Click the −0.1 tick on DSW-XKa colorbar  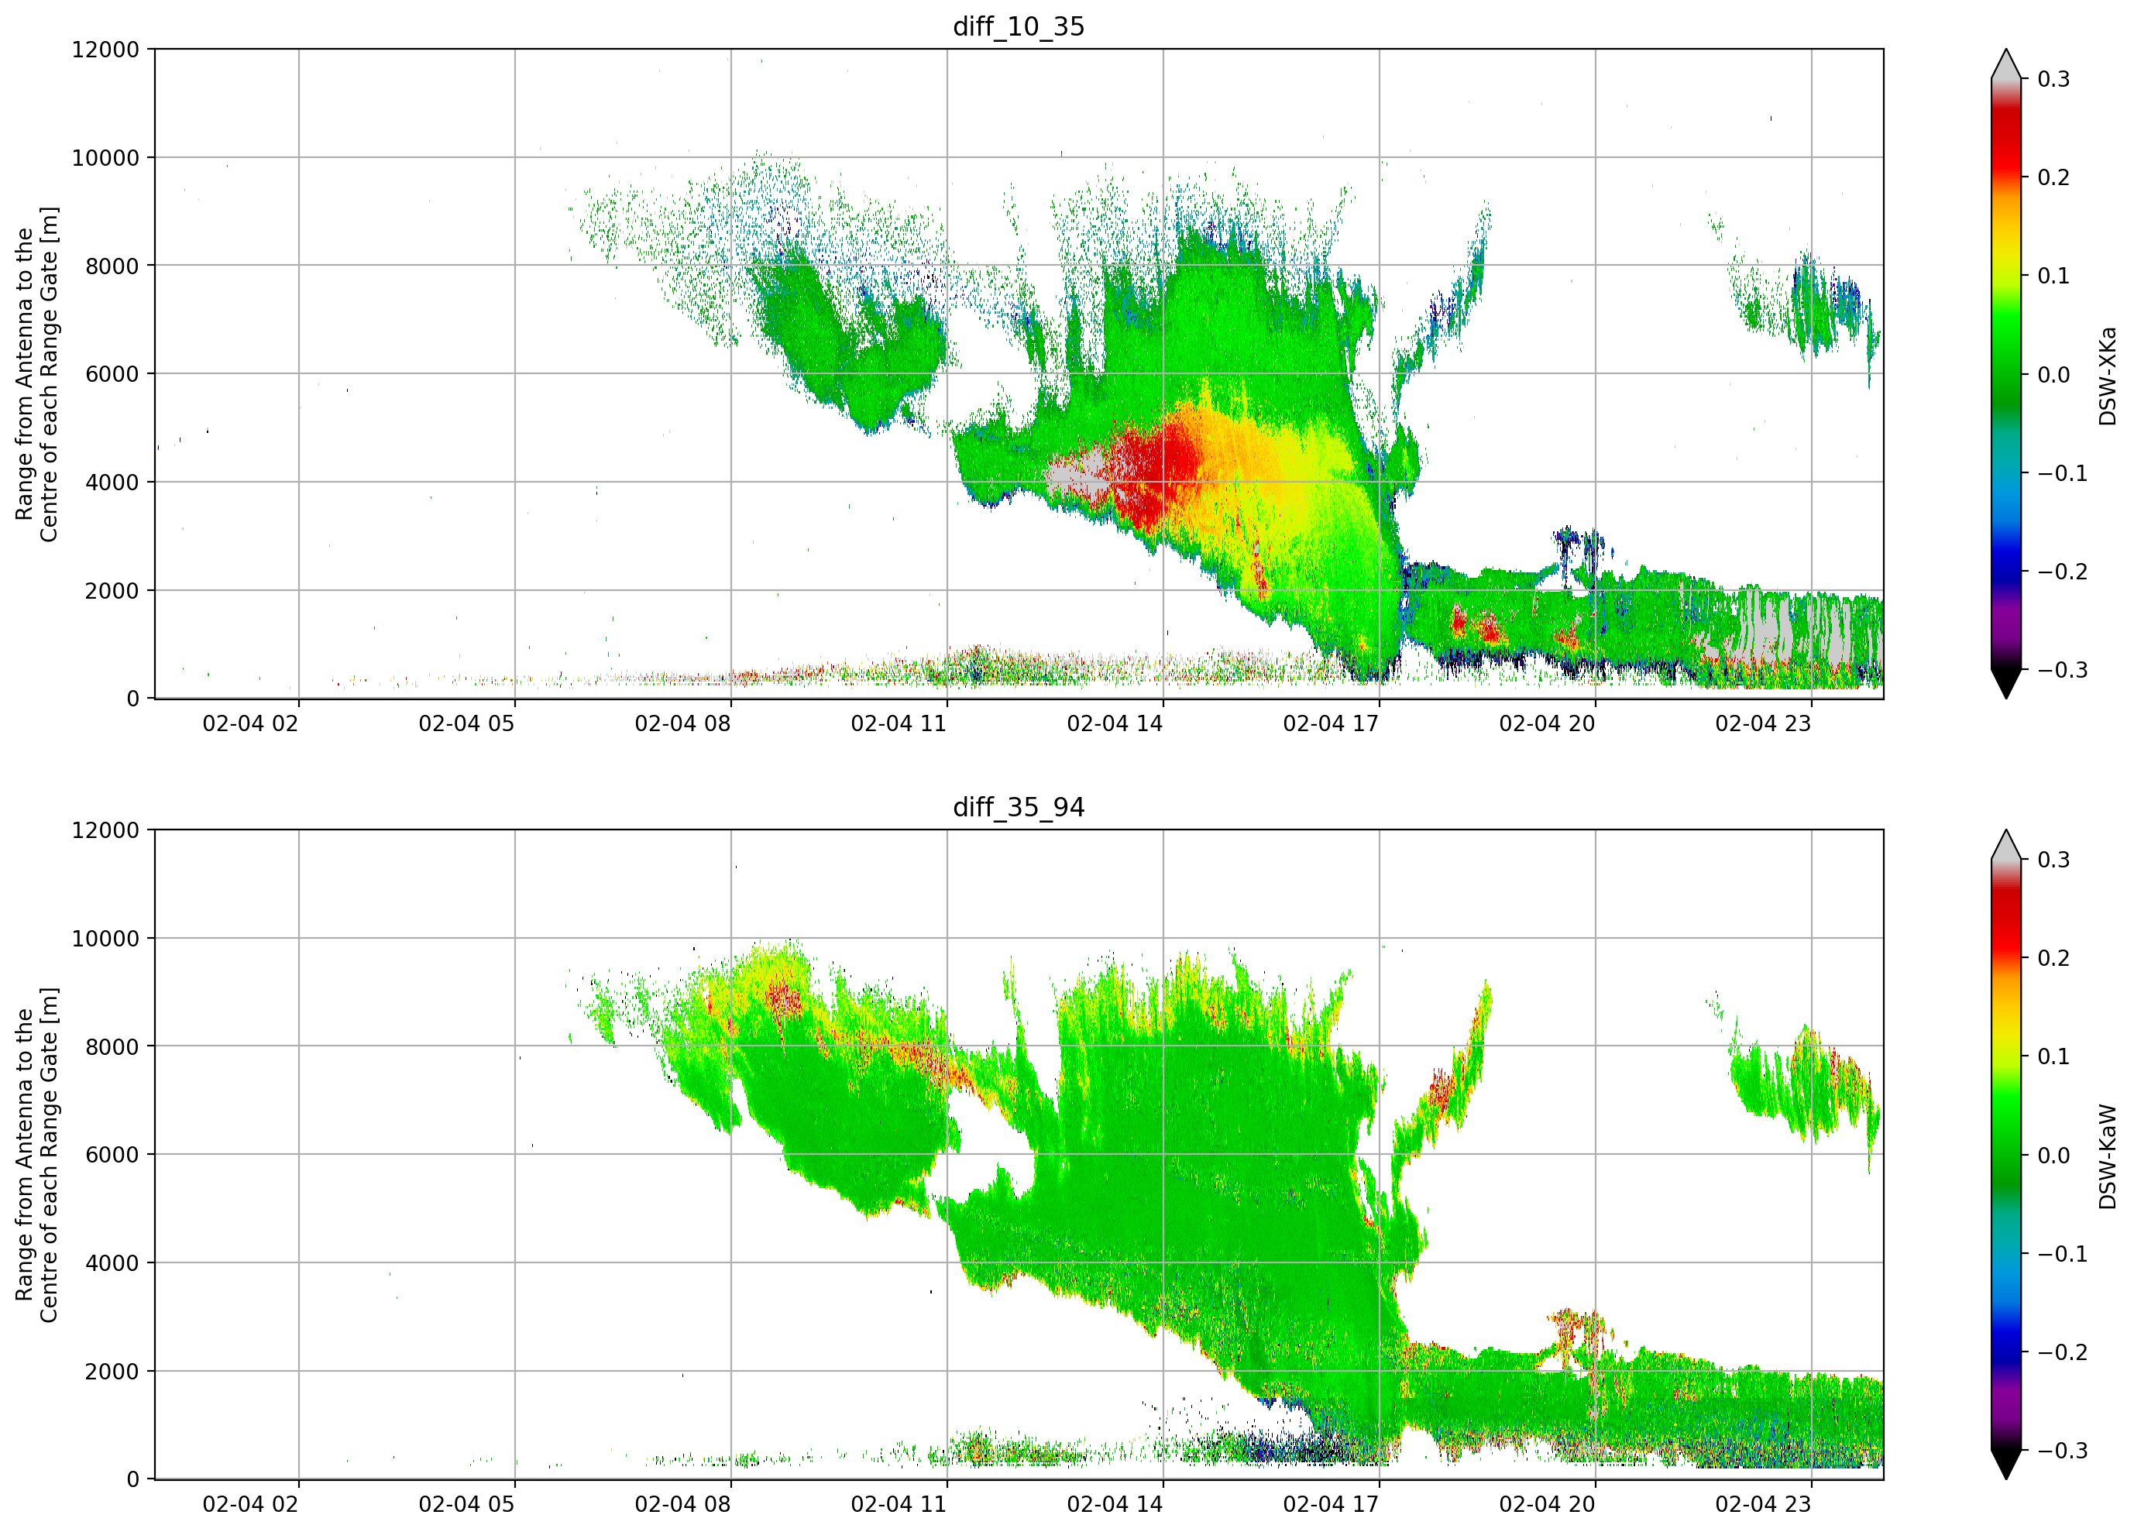(2063, 473)
